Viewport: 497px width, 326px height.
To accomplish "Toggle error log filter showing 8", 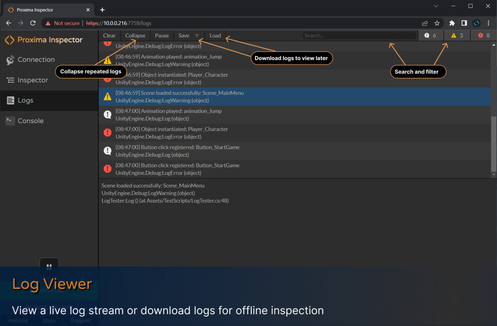I will (x=484, y=36).
